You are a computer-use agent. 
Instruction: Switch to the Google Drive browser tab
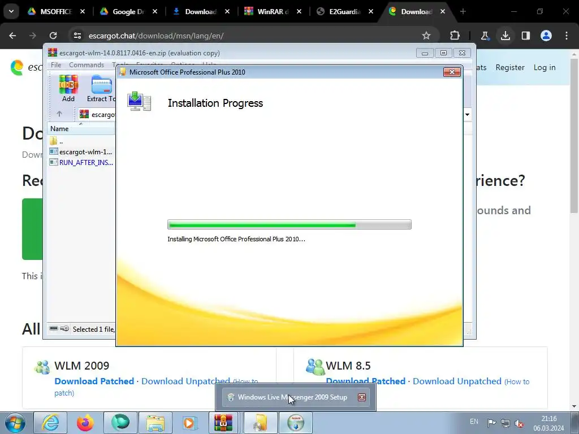[128, 11]
